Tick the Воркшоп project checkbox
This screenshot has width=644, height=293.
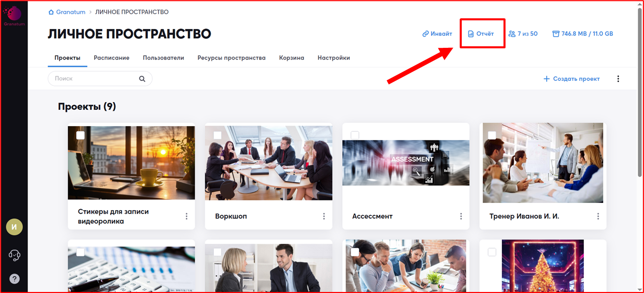tap(217, 135)
